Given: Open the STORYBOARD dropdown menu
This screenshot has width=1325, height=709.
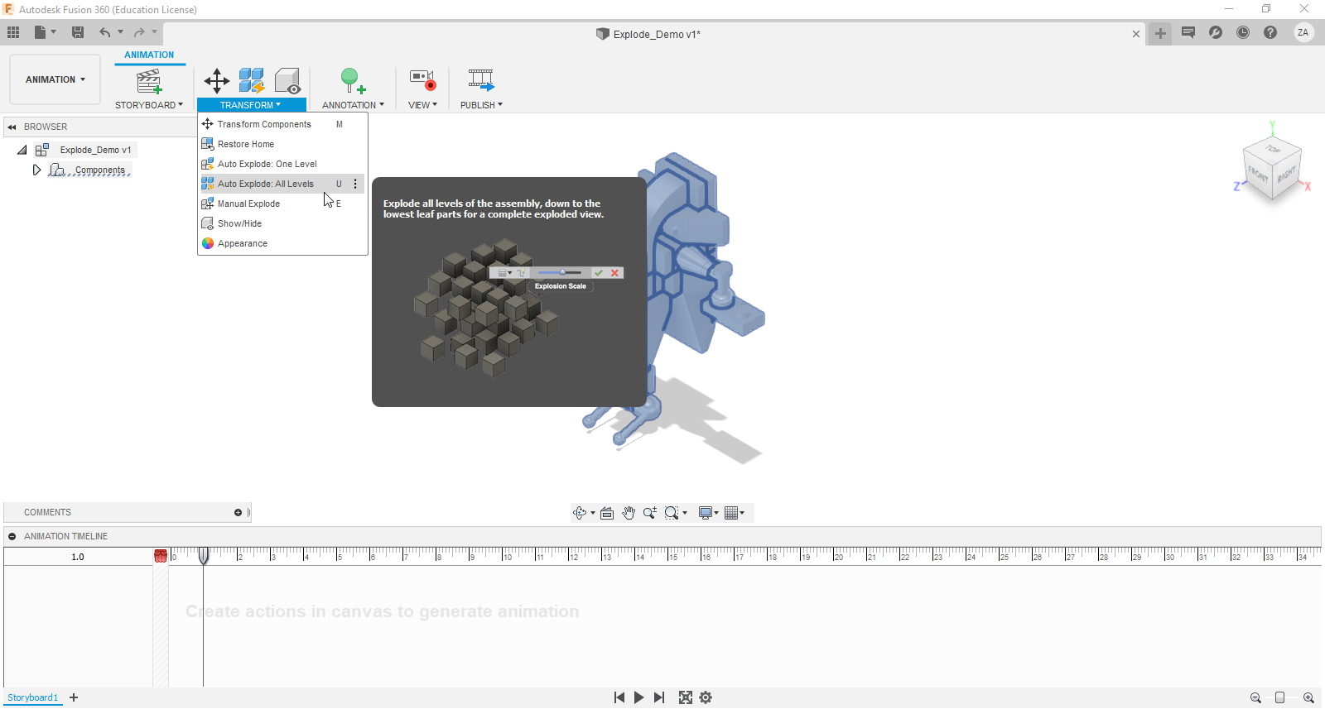Looking at the screenshot, I should [x=149, y=105].
